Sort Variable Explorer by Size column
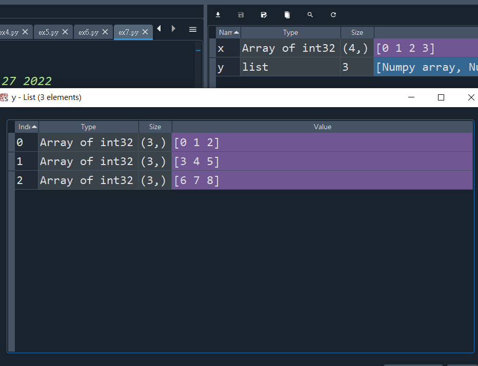Viewport: 478px width, 366px height. 357,32
